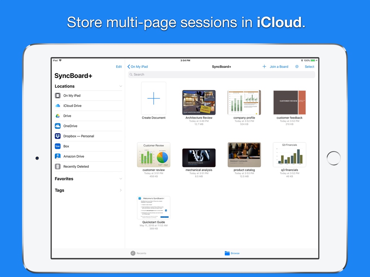Open the product catalog thumbnail
The width and height of the screenshot is (370, 277).
(x=244, y=155)
